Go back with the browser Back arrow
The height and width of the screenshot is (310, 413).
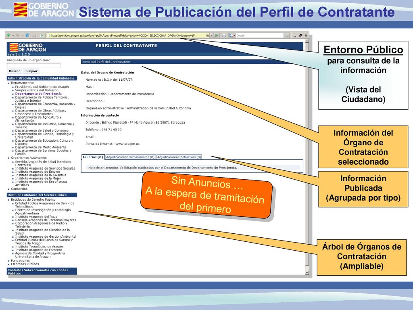tap(8, 36)
